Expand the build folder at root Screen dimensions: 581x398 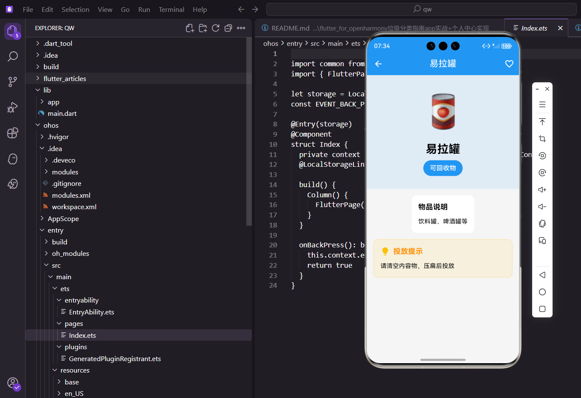click(38, 67)
